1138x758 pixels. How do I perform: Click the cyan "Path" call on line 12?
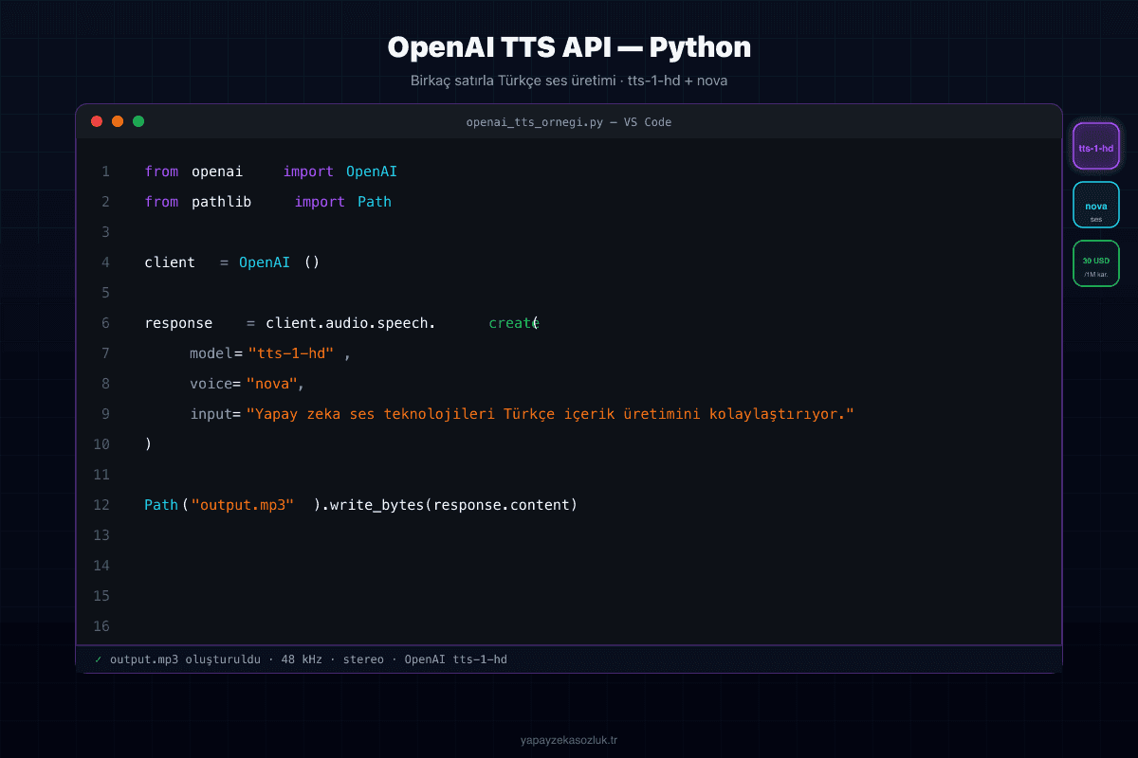click(161, 505)
